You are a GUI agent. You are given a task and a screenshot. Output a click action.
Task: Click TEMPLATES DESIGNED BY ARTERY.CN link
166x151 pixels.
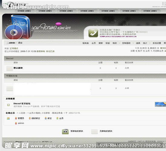118,37
